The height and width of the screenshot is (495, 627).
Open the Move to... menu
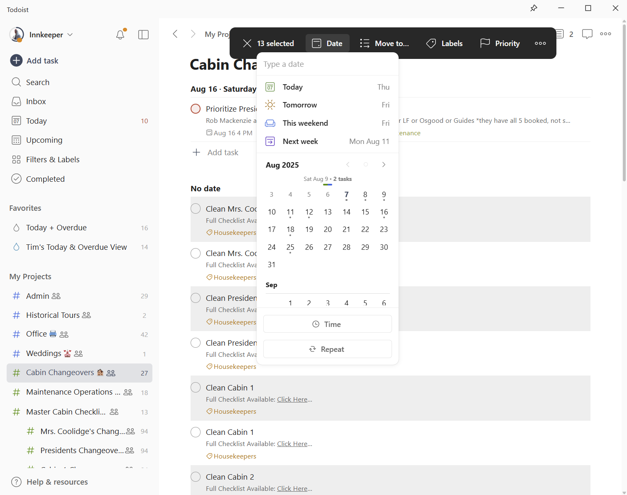(x=385, y=44)
